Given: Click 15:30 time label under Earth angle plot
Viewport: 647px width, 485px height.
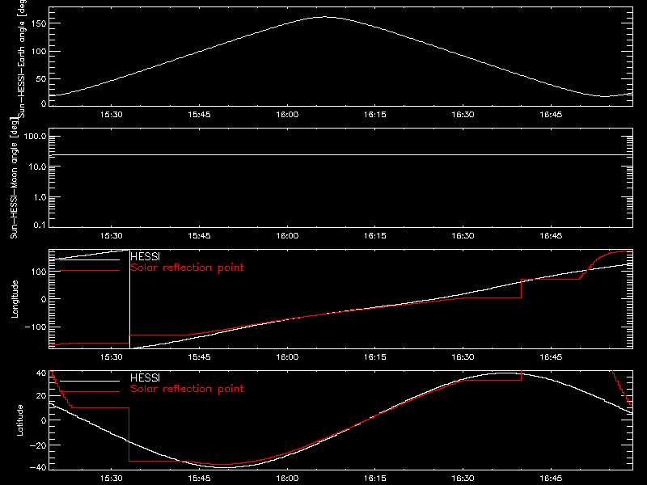Looking at the screenshot, I should click(x=112, y=115).
